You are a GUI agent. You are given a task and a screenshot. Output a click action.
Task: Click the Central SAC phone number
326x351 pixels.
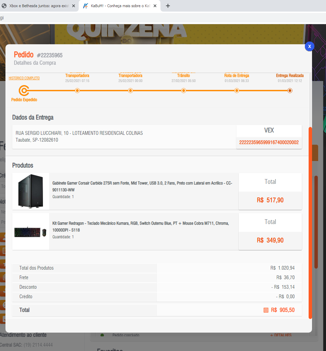pos(38,345)
